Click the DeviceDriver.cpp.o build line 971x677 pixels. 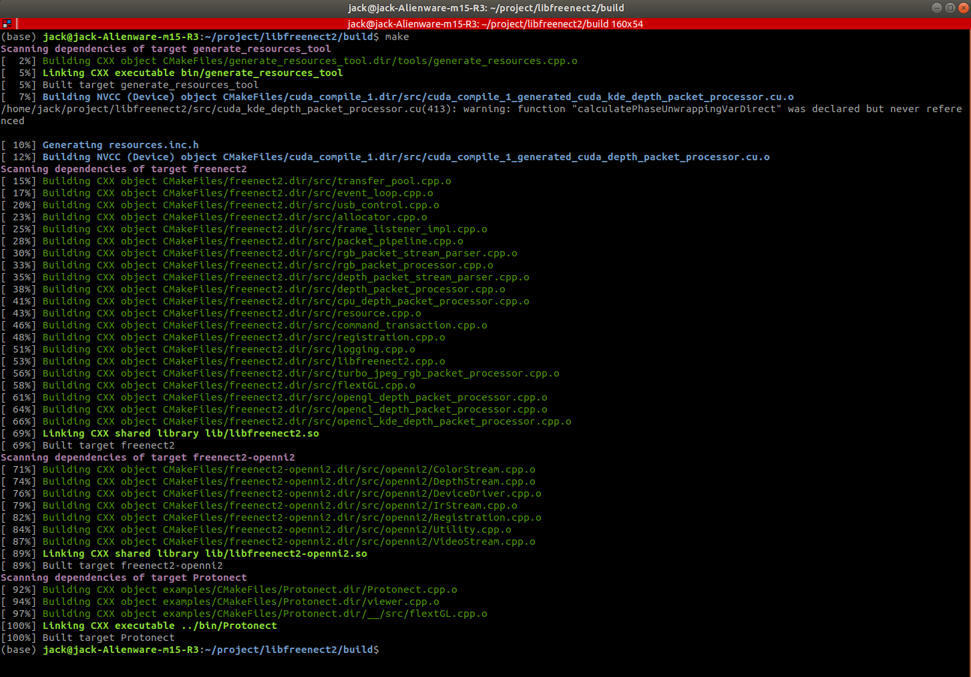click(x=271, y=493)
